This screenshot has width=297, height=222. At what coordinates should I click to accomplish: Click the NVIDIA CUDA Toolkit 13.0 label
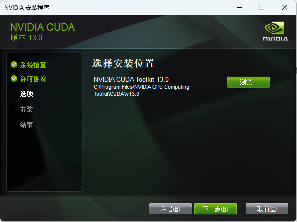click(x=131, y=79)
